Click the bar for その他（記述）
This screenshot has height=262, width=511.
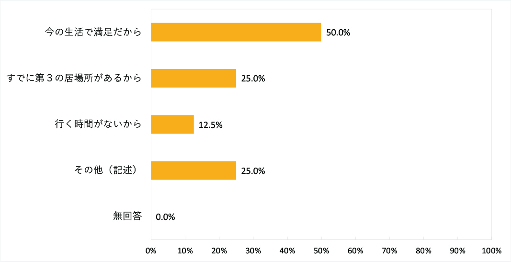coord(193,171)
